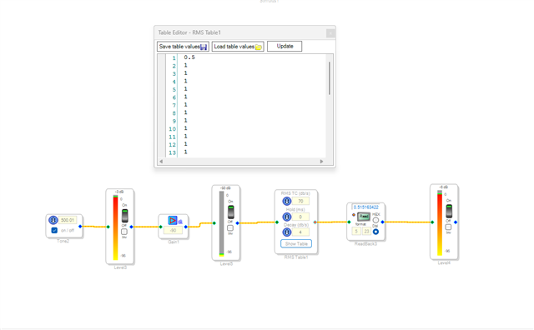Click the Tone2 frequency spinner icon
Image resolution: width=534 pixels, height=330 pixels.
(53, 220)
